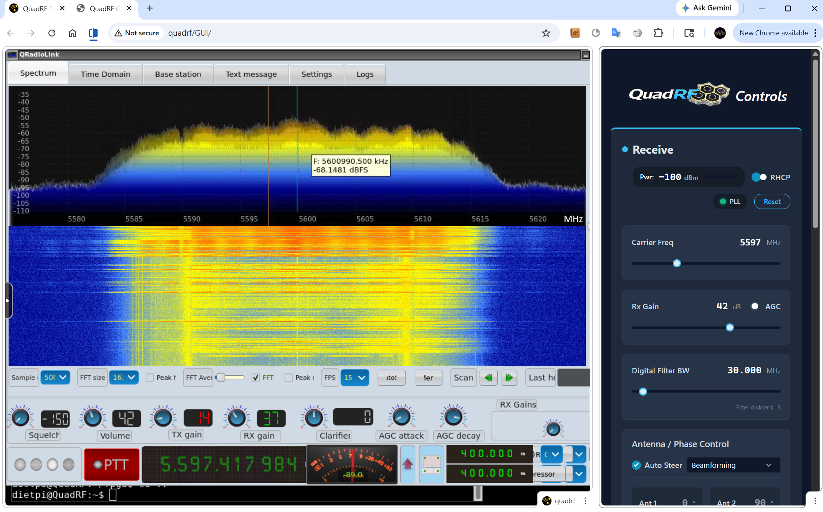Click the red up-arrow tune icon
Screen dimensions: 823x512
tap(407, 464)
